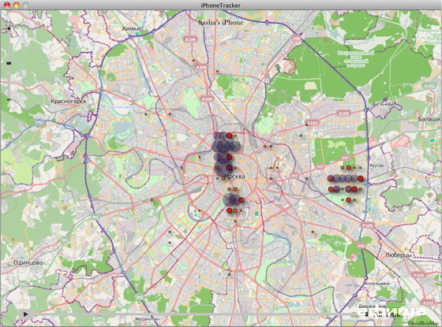Click the Одинцово city label
The image size is (442, 327).
coord(28,262)
